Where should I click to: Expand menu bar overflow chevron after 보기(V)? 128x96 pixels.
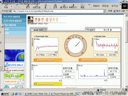pyautogui.click(x=120, y=5)
